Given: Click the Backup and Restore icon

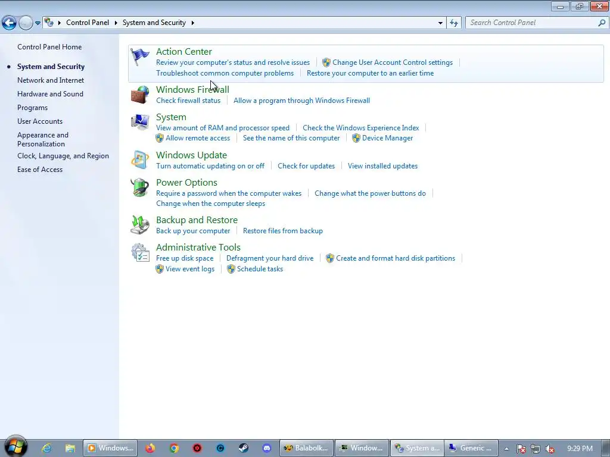Looking at the screenshot, I should coord(139,225).
